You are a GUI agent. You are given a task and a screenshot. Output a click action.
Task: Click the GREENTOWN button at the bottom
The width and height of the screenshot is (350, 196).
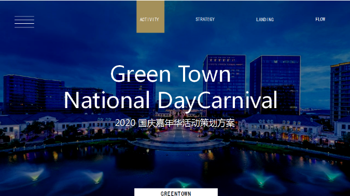point(176,192)
